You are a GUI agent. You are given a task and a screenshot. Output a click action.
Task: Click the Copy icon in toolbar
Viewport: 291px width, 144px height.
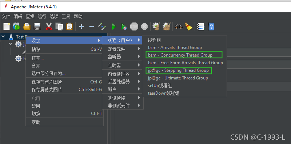coord(59,26)
